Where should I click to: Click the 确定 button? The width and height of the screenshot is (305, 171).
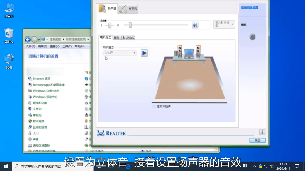pos(257,140)
